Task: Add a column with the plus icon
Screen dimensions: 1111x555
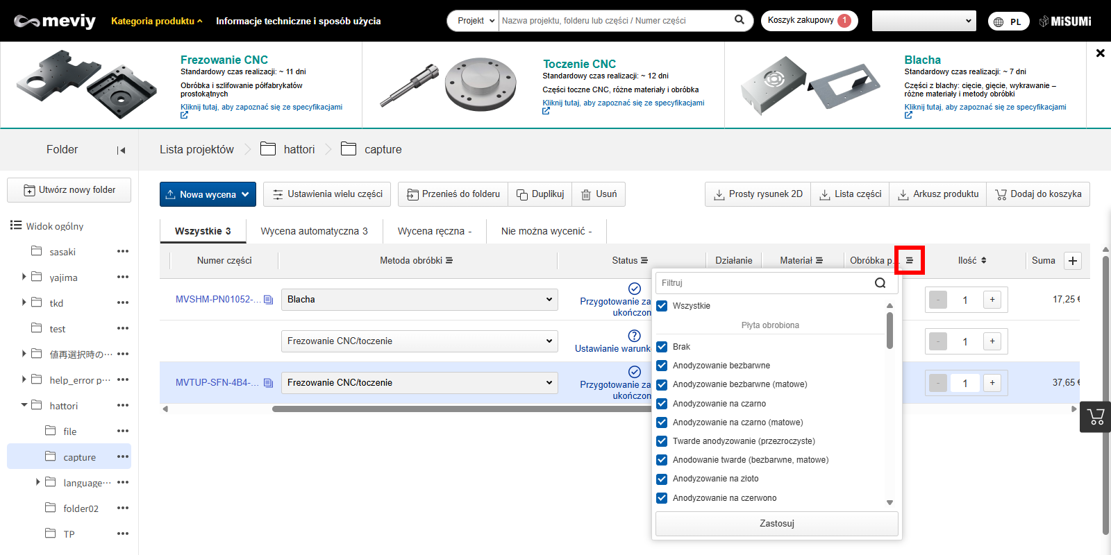Action: point(1073,261)
